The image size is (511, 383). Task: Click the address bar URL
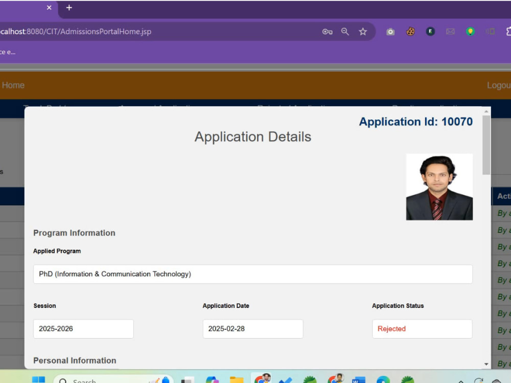click(76, 32)
